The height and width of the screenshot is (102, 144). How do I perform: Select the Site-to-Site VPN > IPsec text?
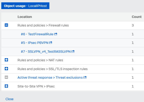pos(36,86)
